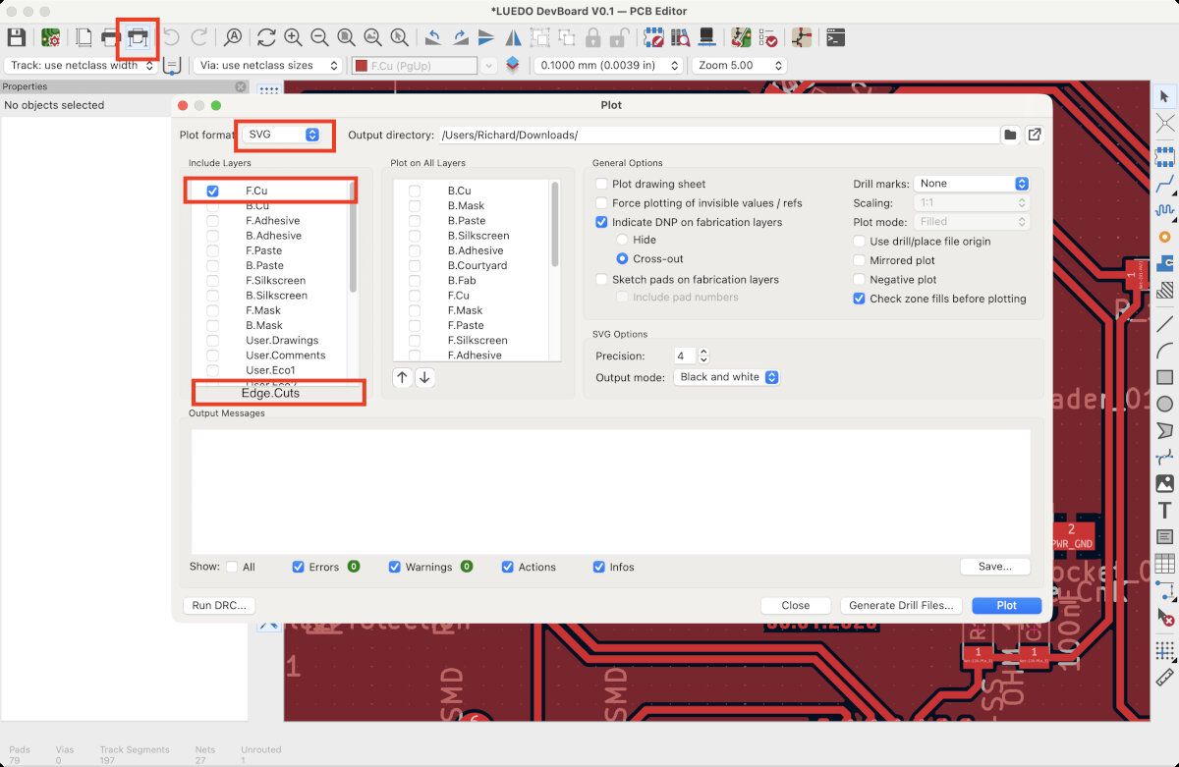Open Page Settings icon
This screenshot has height=767, width=1179.
[x=84, y=37]
